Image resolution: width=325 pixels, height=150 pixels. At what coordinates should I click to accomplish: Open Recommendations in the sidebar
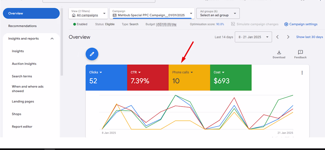[x=22, y=26]
